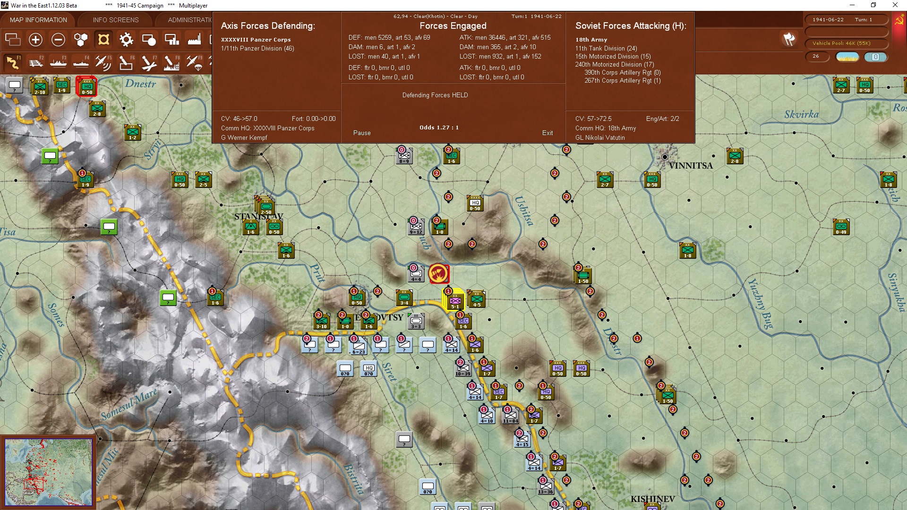Open the INFO SCREENS tab
Screen dimensions: 907x510
tap(116, 20)
